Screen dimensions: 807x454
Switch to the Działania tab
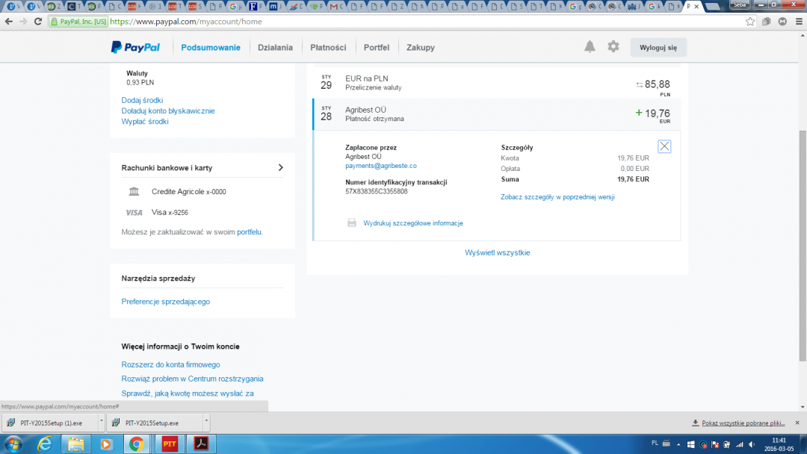pos(275,47)
